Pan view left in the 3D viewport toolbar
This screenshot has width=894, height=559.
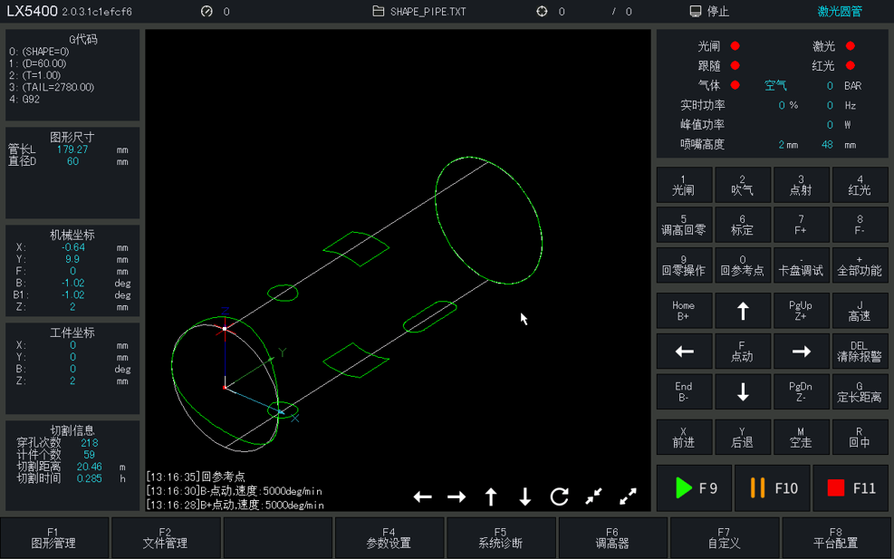click(422, 496)
